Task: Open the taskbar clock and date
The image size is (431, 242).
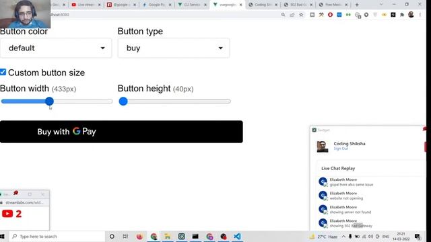Action: tap(401, 237)
